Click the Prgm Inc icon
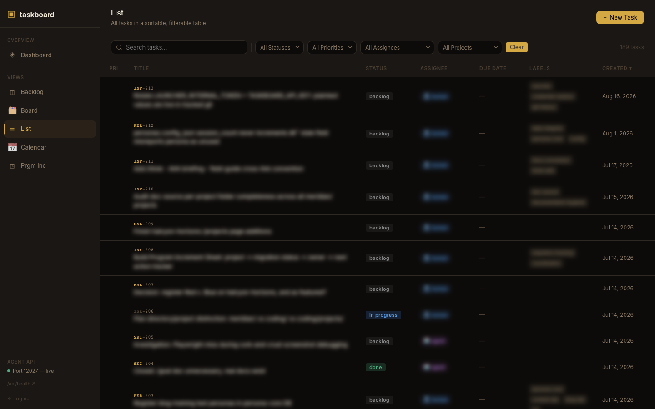This screenshot has height=409, width=655. [x=12, y=166]
